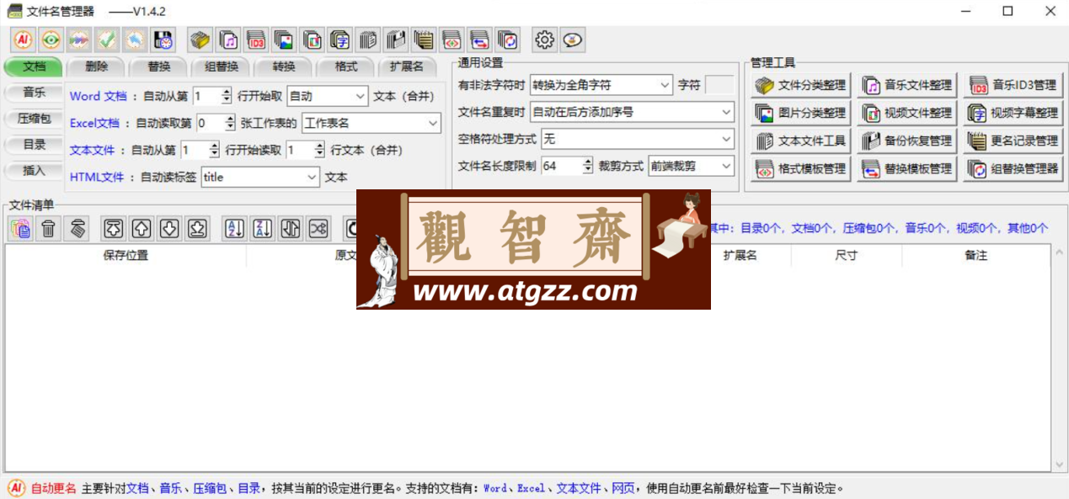The image size is (1069, 499).
Task: Switch to the 组替换 tab
Action: point(222,66)
